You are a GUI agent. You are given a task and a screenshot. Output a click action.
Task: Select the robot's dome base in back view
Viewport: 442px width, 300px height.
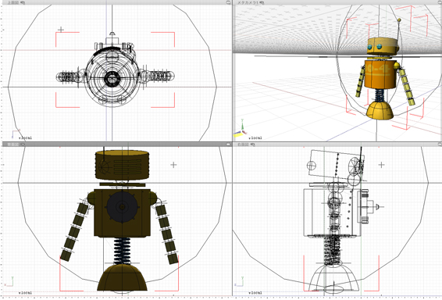122,277
